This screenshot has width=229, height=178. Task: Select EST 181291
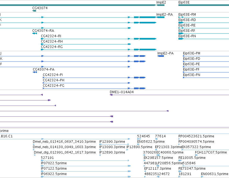click(185, 174)
